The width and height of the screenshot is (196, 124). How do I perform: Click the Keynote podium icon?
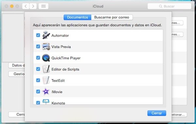click(46, 102)
